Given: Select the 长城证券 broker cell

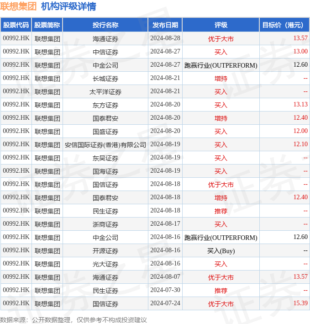Looking at the screenshot, I should (x=105, y=78).
